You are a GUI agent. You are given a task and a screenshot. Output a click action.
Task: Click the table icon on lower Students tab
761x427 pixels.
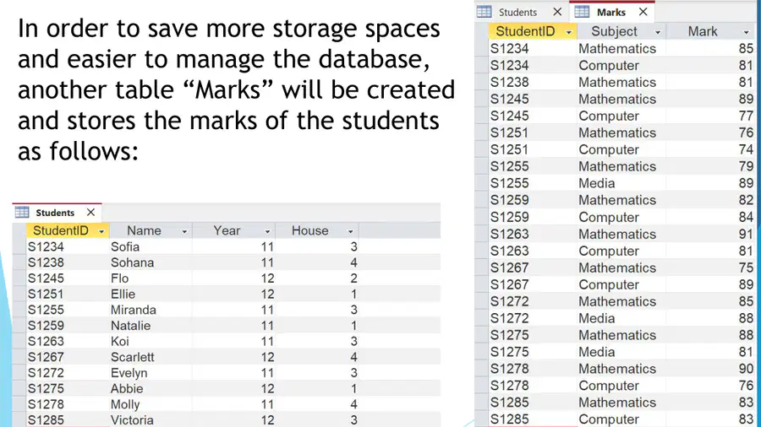click(22, 212)
